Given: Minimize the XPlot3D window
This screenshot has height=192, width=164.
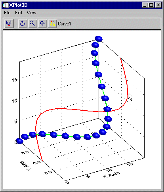Looking at the screenshot, I should (x=145, y=5).
